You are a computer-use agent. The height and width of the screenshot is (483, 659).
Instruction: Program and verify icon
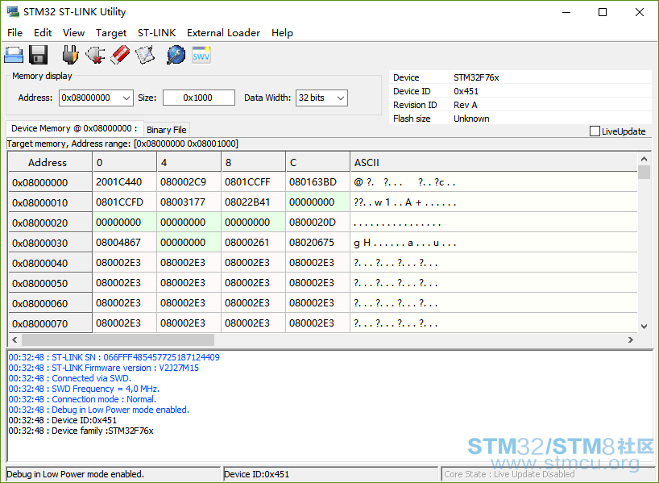145,55
